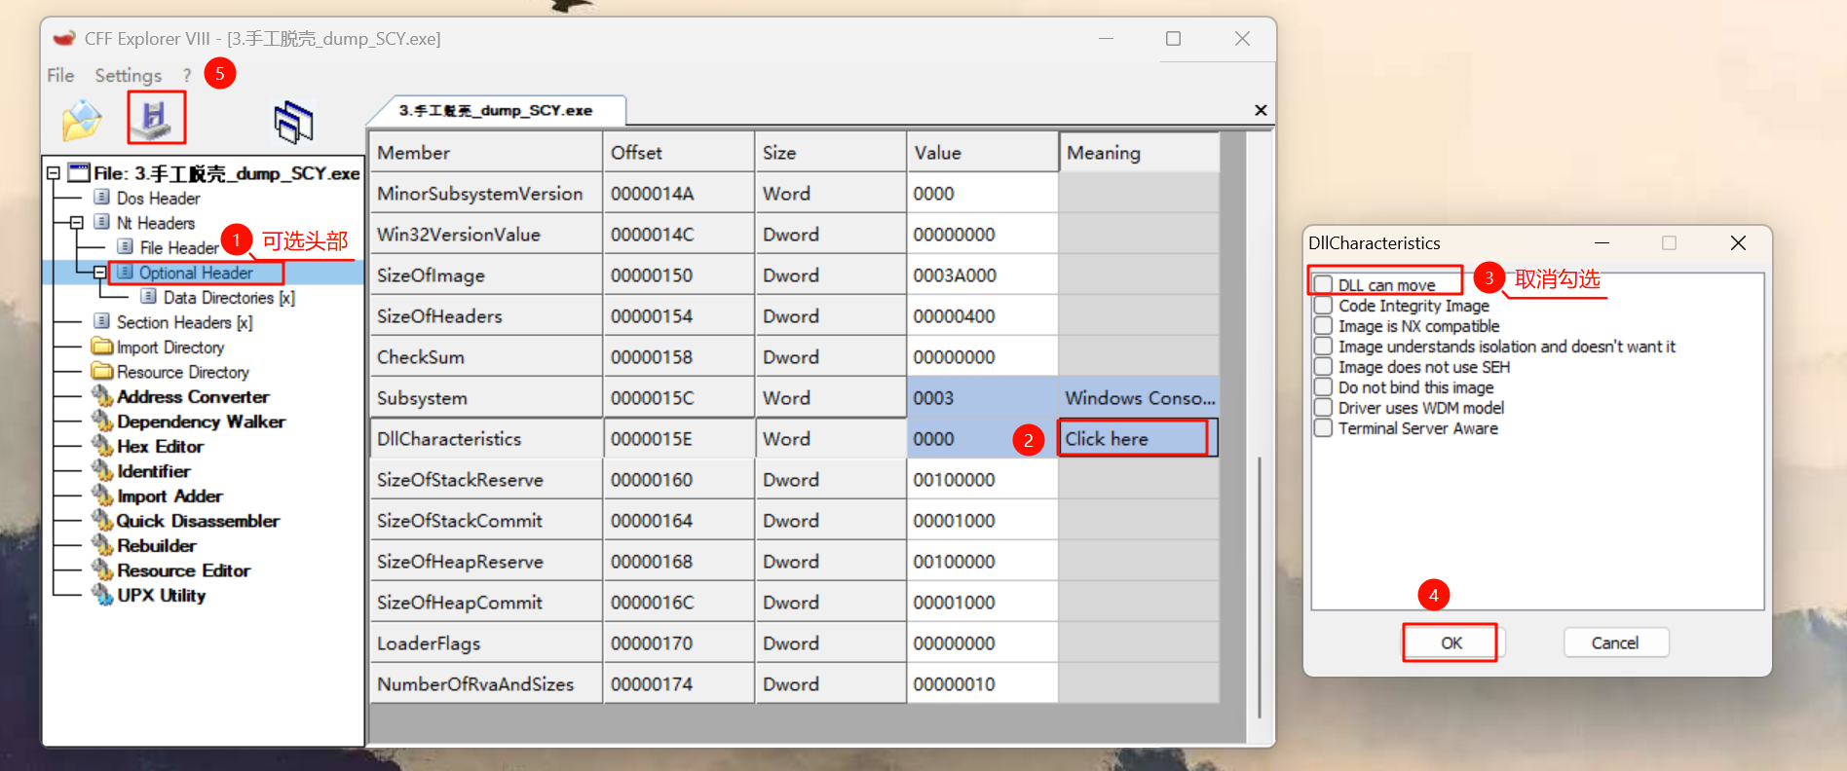The image size is (1847, 771).
Task: Toggle Image is NX compatible checkbox
Action: pos(1323,326)
